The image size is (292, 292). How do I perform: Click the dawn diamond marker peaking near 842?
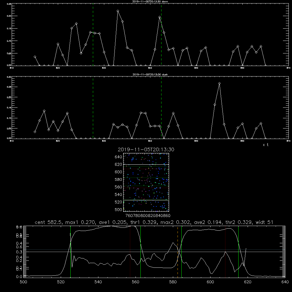(x=160, y=17)
